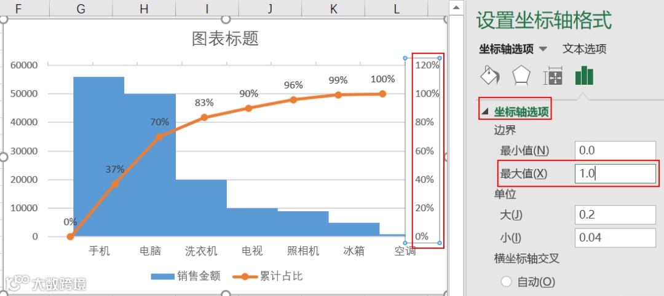Click the 洗衣机 blue bar

click(x=201, y=208)
